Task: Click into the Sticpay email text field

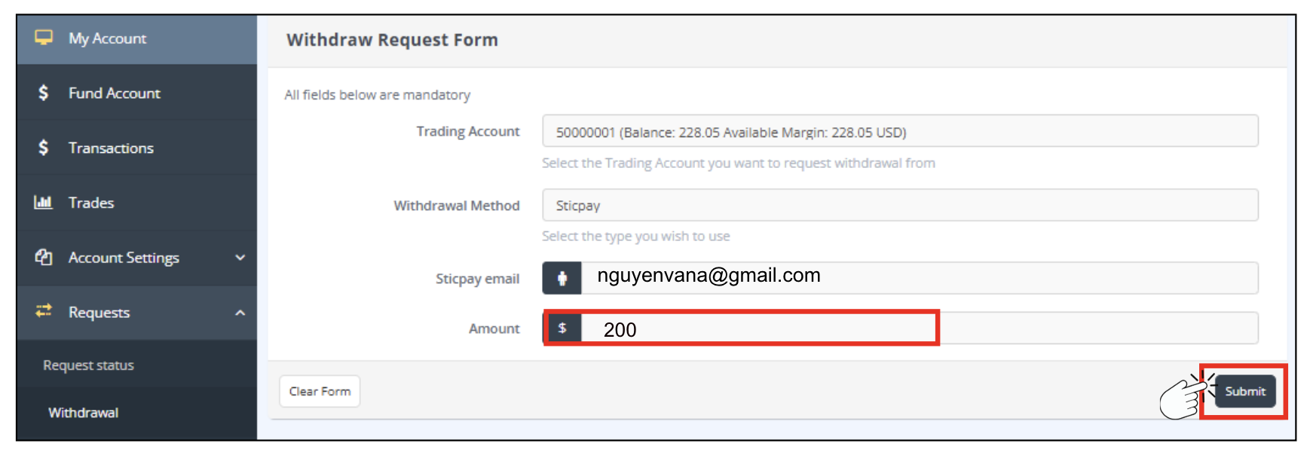Action: click(x=918, y=278)
